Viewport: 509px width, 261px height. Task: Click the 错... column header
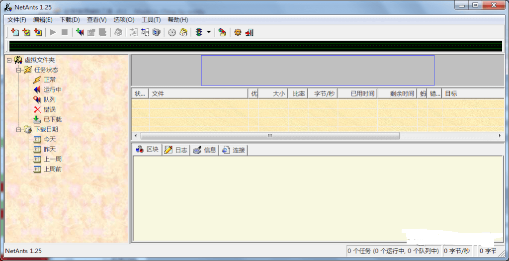(x=434, y=94)
